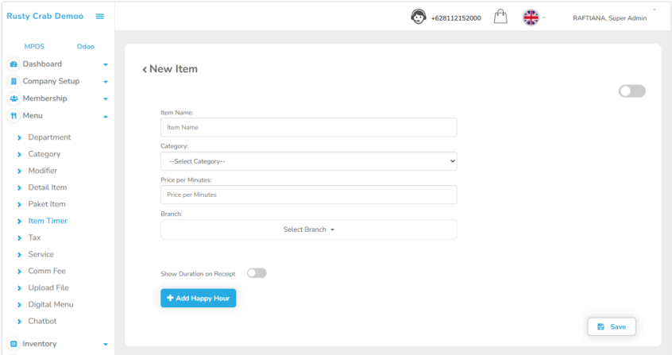Open the Select Category dropdown

coord(308,161)
